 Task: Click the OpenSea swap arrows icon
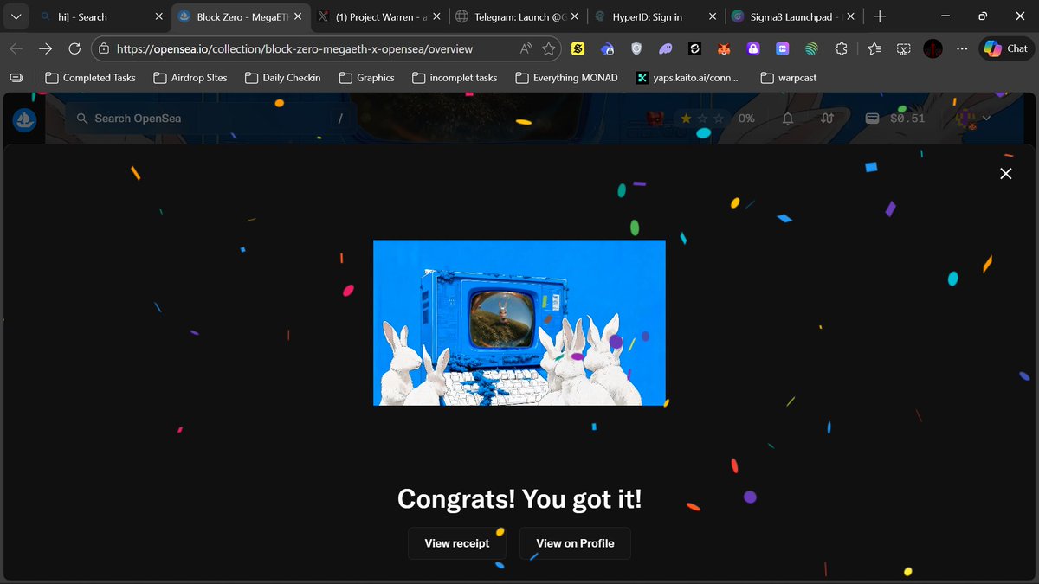(827, 119)
